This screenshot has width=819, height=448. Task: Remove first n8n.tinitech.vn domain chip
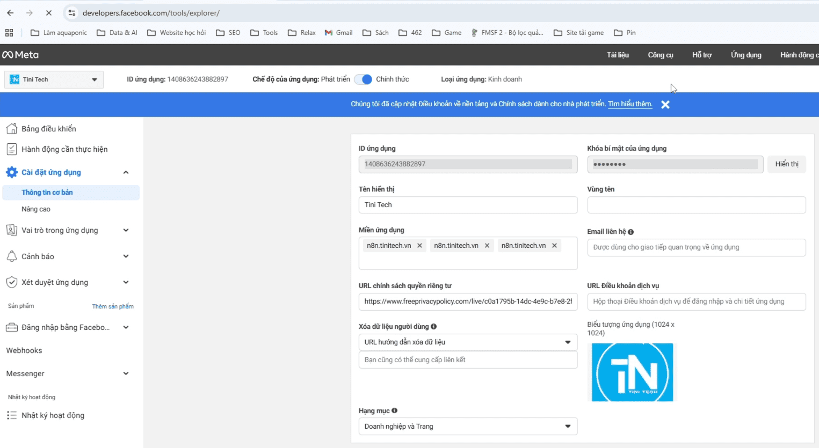420,246
